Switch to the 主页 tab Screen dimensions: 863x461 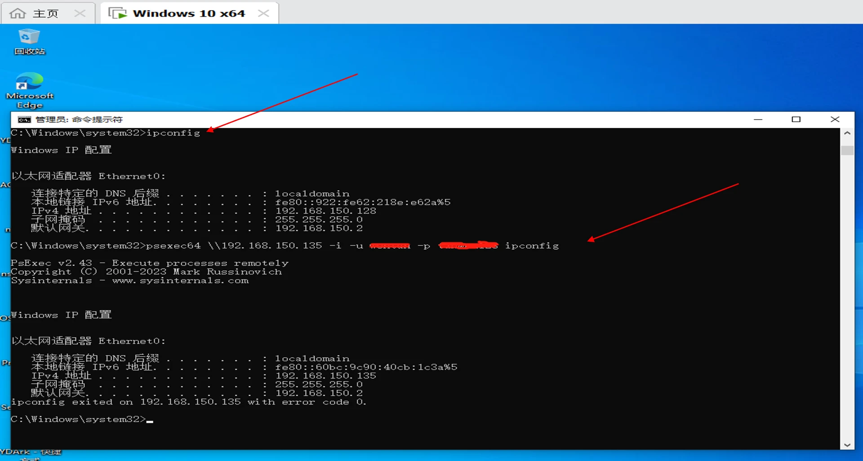click(x=45, y=13)
